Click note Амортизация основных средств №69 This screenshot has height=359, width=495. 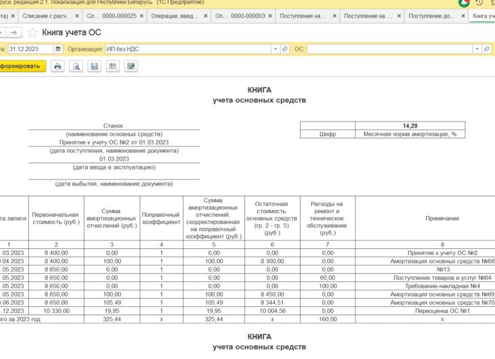[x=442, y=294]
